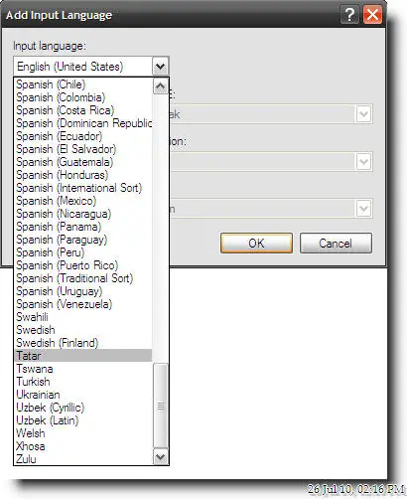Select Spanish (Dominican Republic) entry
The height and width of the screenshot is (499, 407).
click(83, 123)
